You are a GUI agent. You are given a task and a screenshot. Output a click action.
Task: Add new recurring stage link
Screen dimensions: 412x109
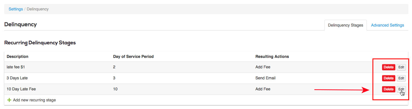click(x=34, y=100)
